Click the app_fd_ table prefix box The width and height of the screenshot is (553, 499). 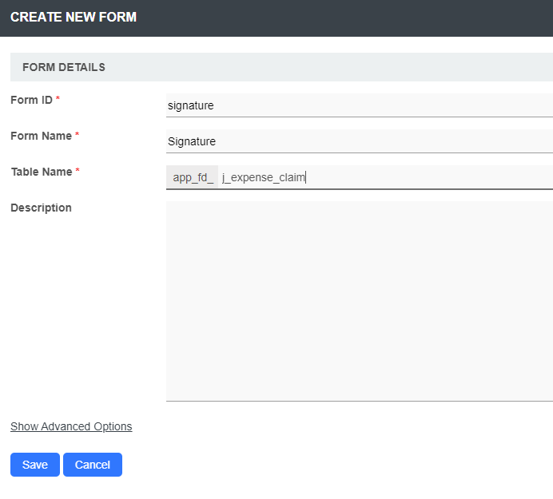pos(193,177)
